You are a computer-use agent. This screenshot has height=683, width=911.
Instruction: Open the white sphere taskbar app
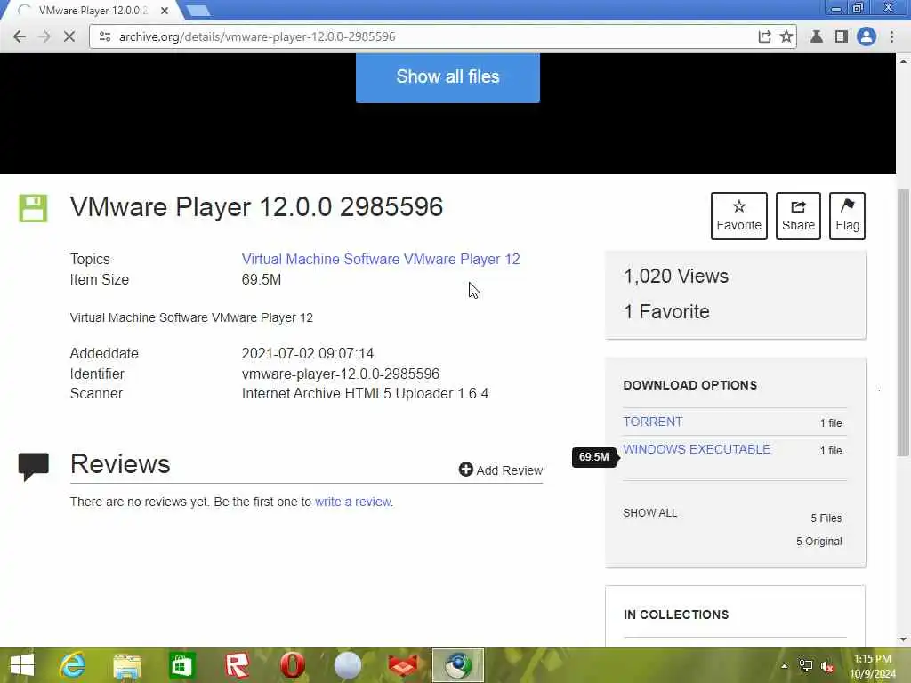[348, 665]
